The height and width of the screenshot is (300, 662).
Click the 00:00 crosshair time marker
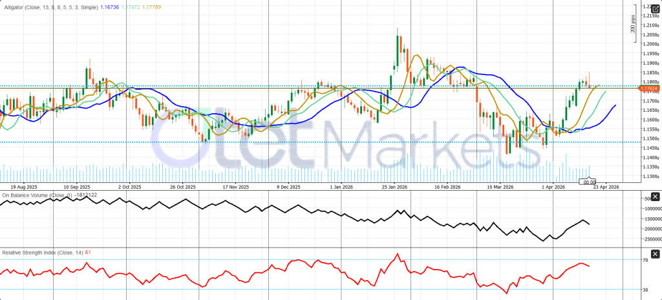point(590,182)
